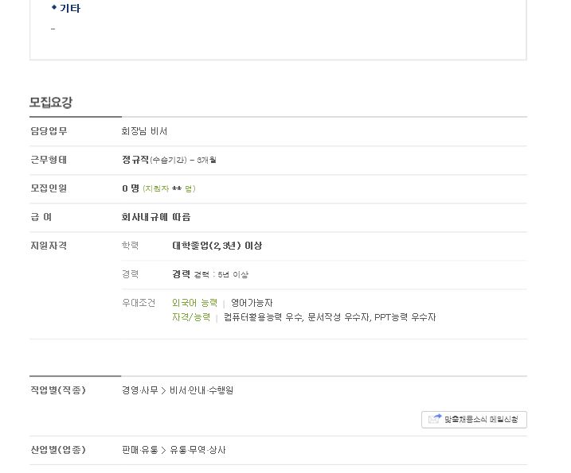The width and height of the screenshot is (571, 473).
Task: Click the 맞춤채용소식 메일신청 button
Action: point(474,420)
